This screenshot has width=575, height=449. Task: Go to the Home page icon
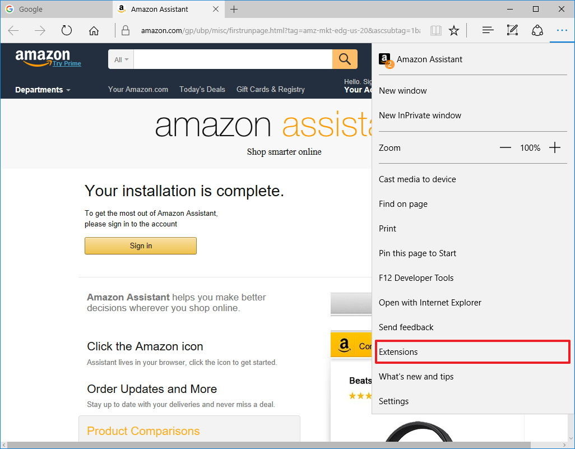(94, 30)
